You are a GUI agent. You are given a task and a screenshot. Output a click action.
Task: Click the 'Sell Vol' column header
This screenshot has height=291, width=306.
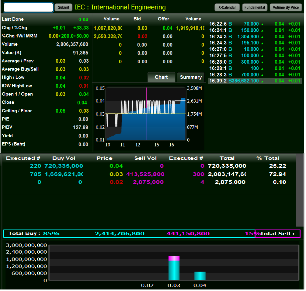(145, 158)
